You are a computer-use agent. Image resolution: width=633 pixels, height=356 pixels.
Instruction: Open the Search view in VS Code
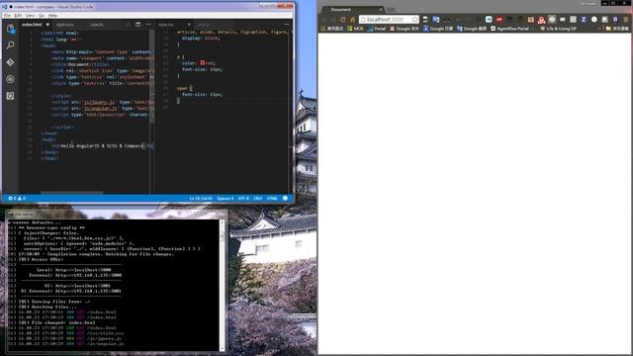point(11,45)
